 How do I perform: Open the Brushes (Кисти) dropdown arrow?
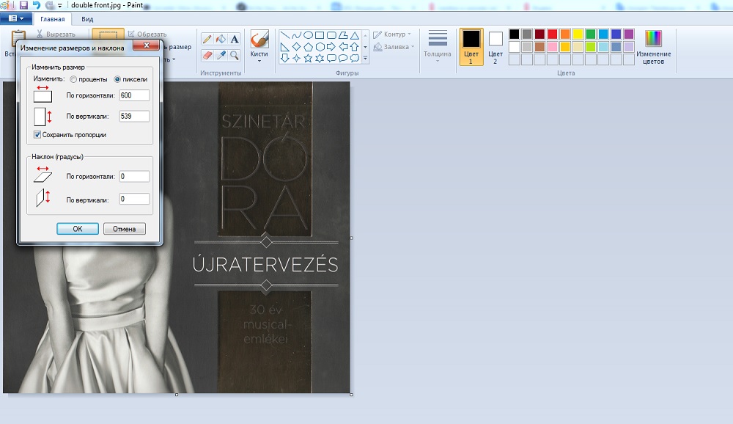coord(259,61)
